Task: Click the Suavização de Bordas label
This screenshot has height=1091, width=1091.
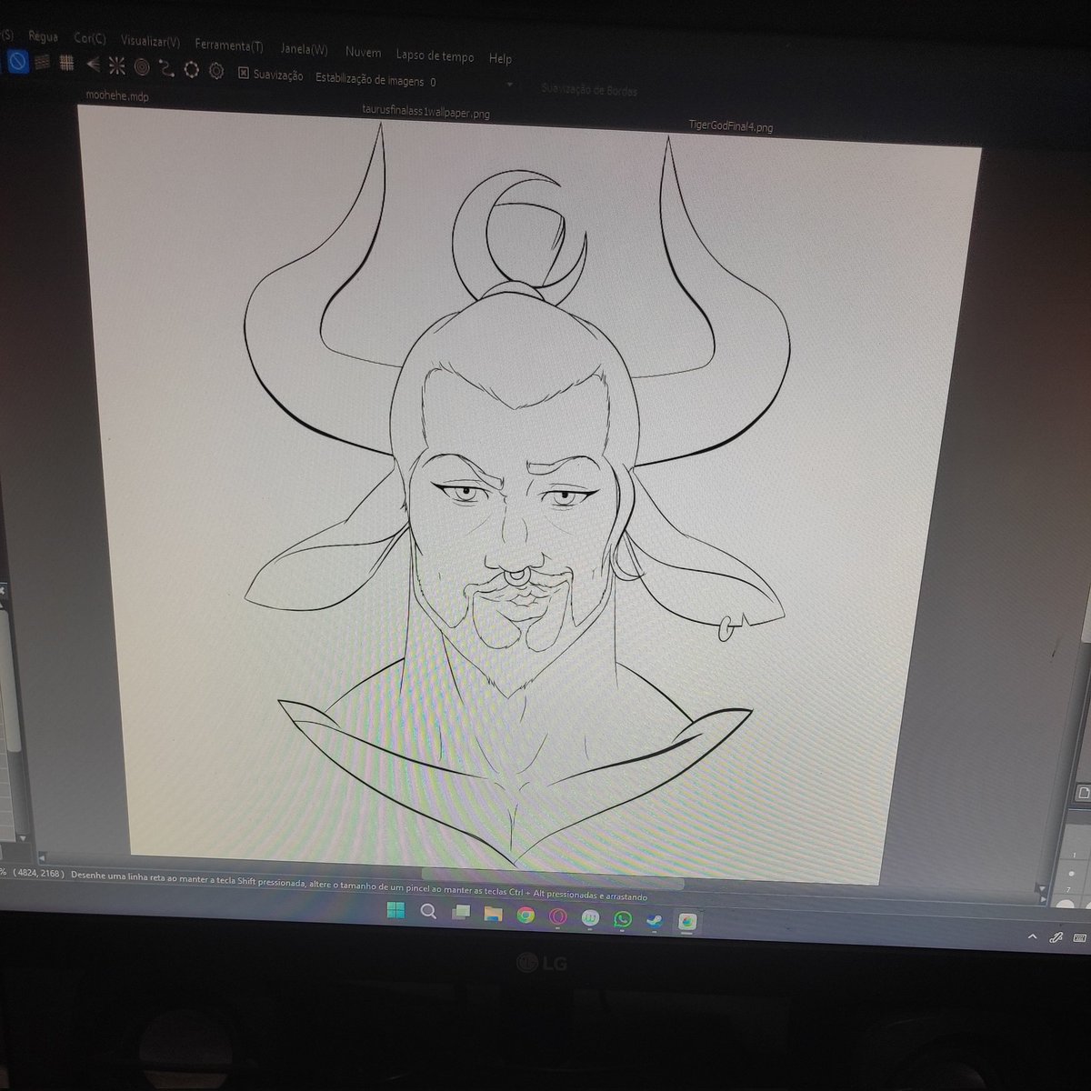Action: 589,89
